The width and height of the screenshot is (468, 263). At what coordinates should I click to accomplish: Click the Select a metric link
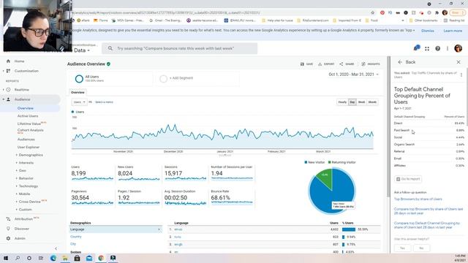click(x=104, y=102)
